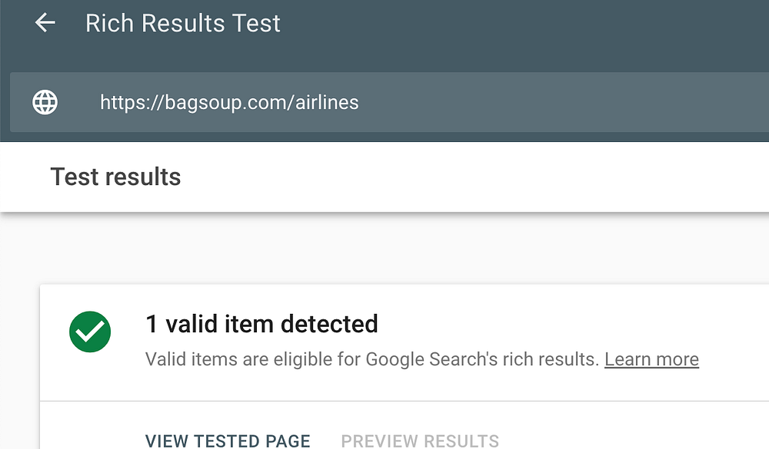
Task: Click the word 'Google' in the description
Action: point(391,359)
